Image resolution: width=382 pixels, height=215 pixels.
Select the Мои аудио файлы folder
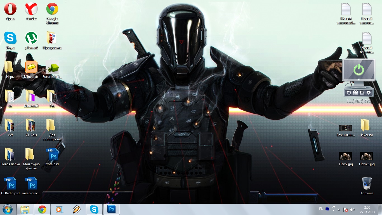31,159
